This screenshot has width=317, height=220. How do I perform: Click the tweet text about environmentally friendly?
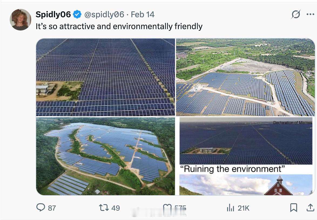tap(119, 26)
